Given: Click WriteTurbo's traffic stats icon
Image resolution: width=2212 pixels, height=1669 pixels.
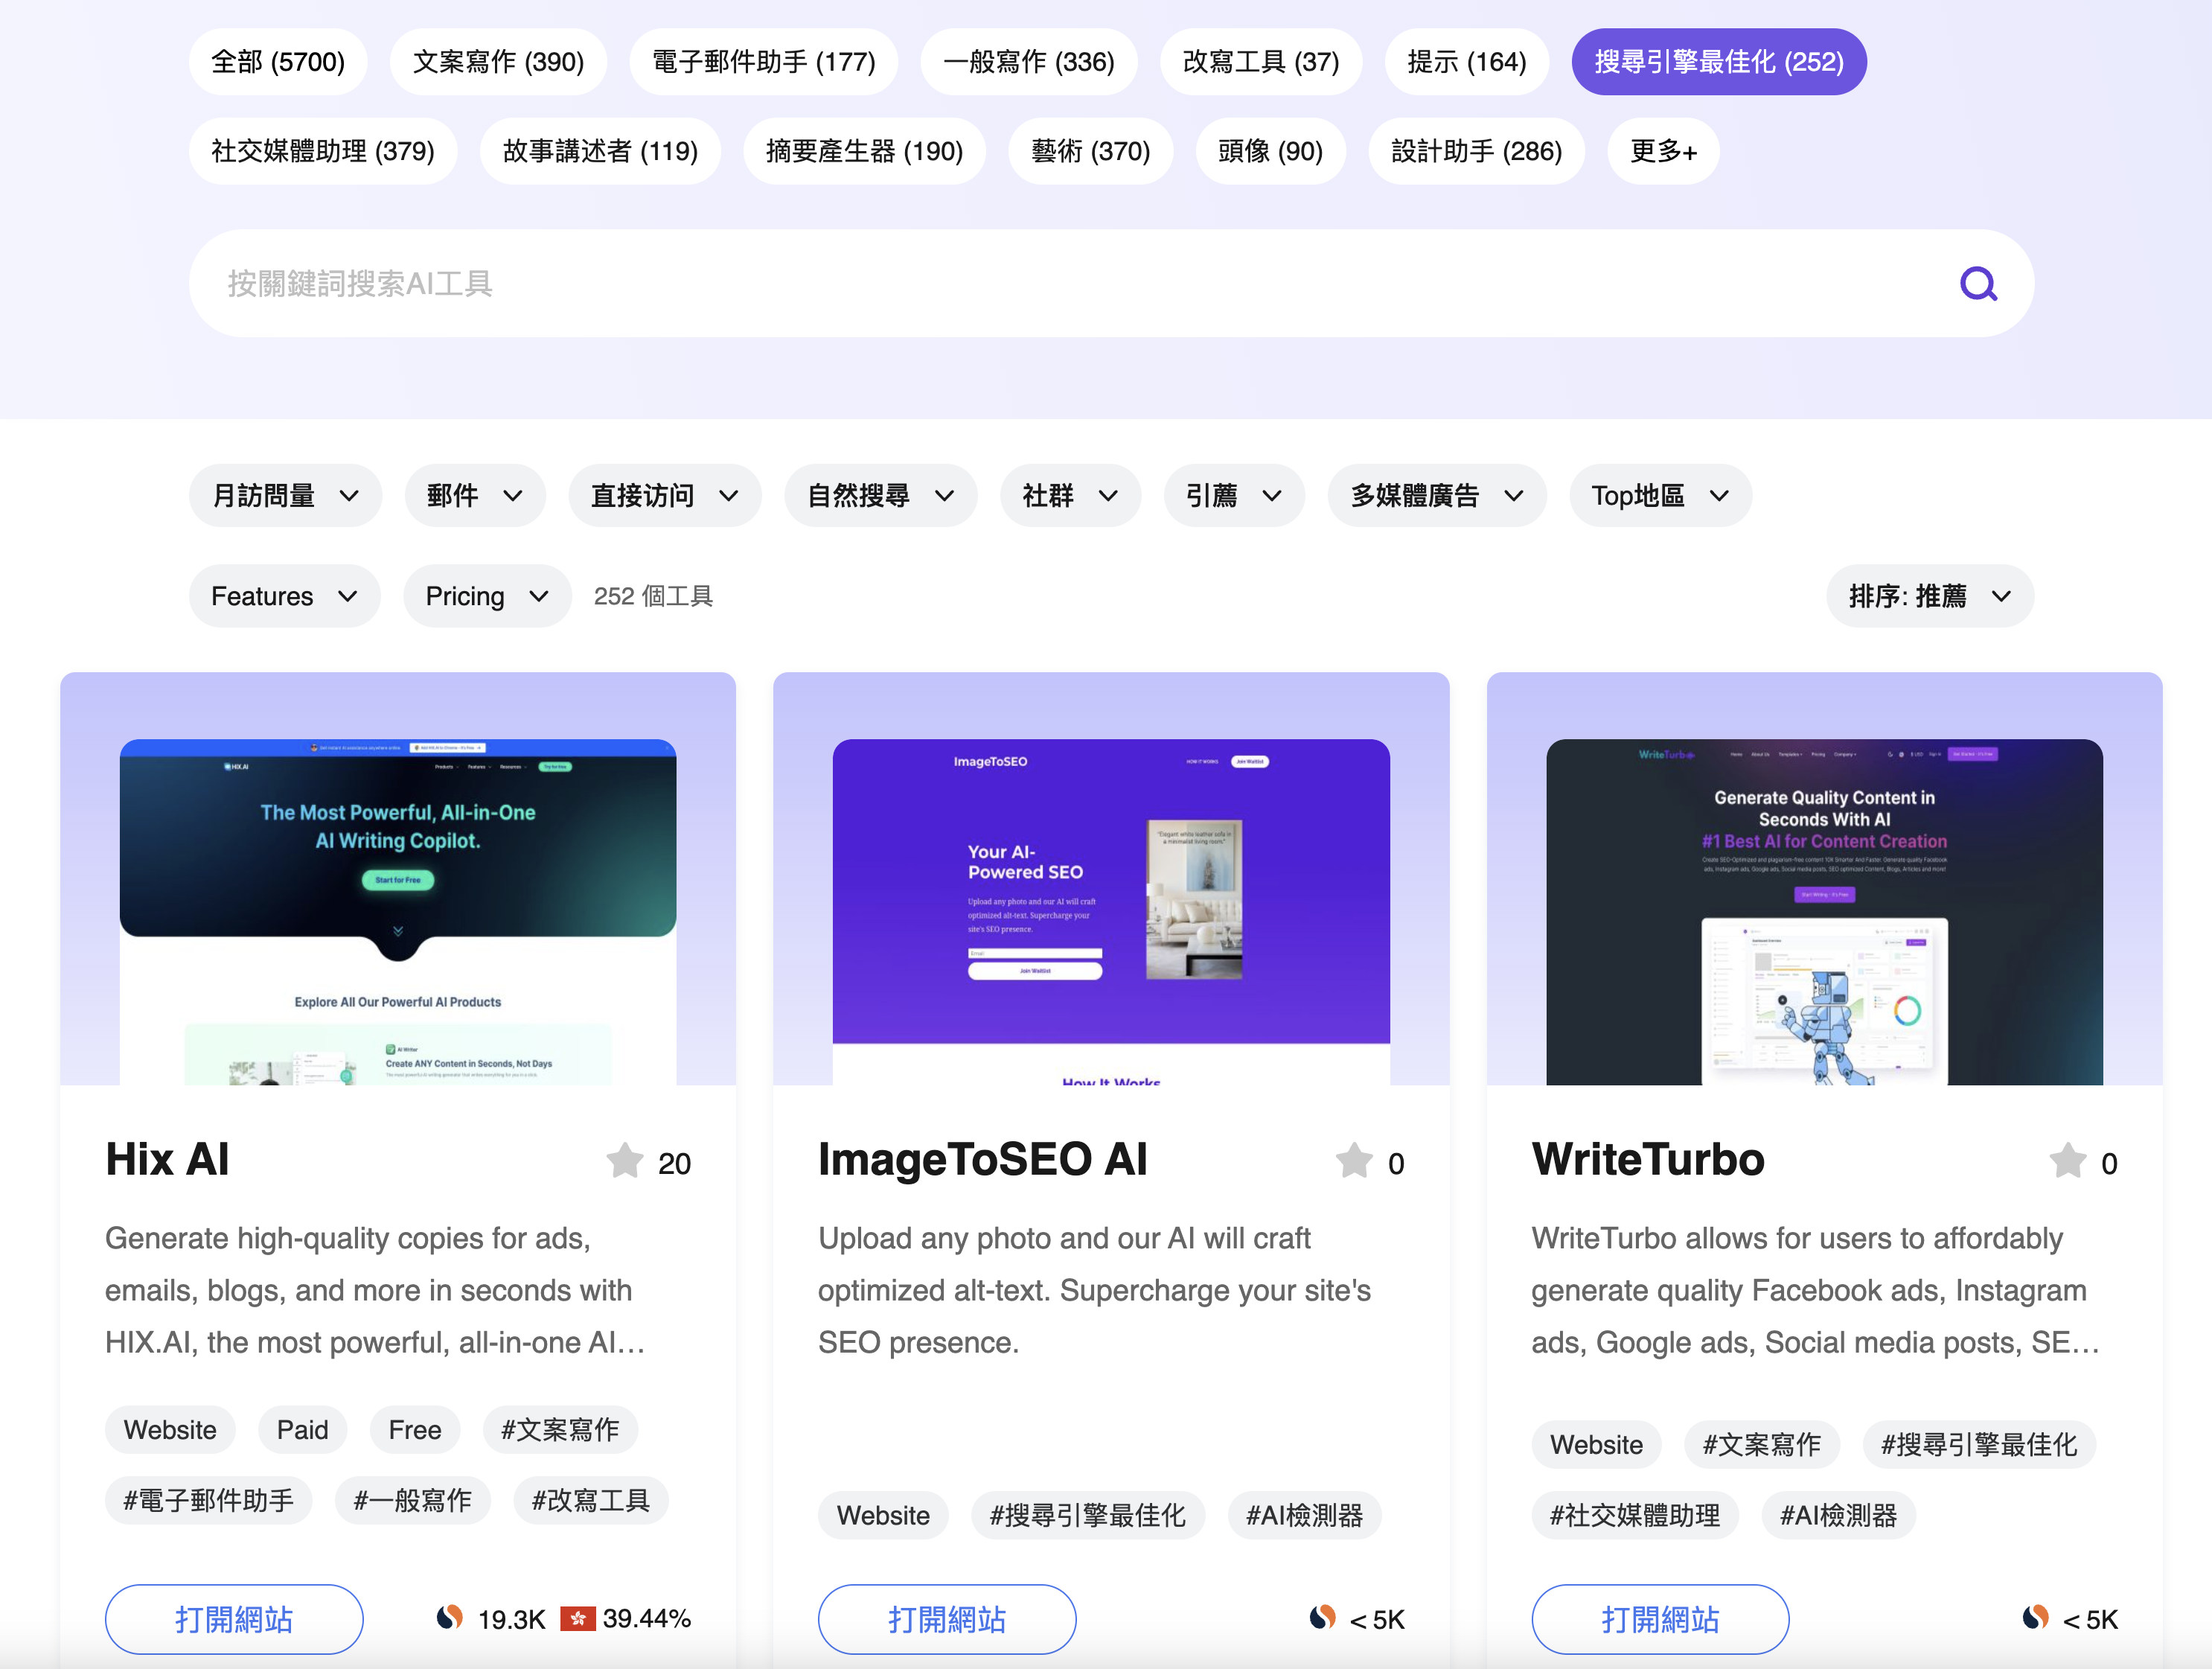Looking at the screenshot, I should click(2035, 1617).
